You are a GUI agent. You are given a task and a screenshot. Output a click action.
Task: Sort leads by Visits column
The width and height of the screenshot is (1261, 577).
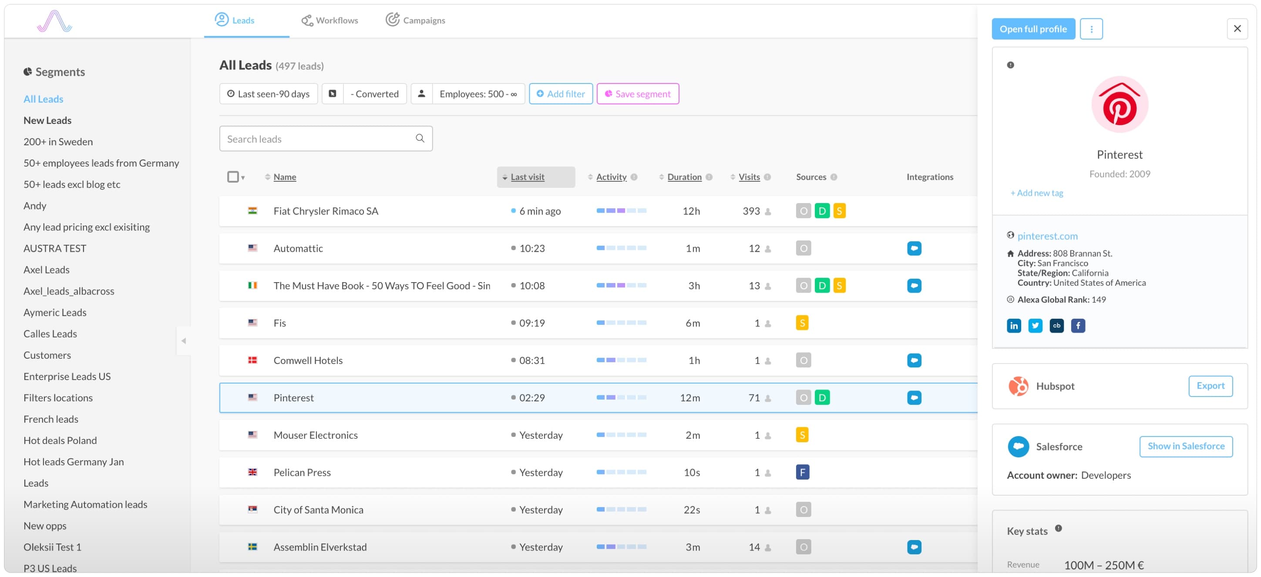(749, 177)
